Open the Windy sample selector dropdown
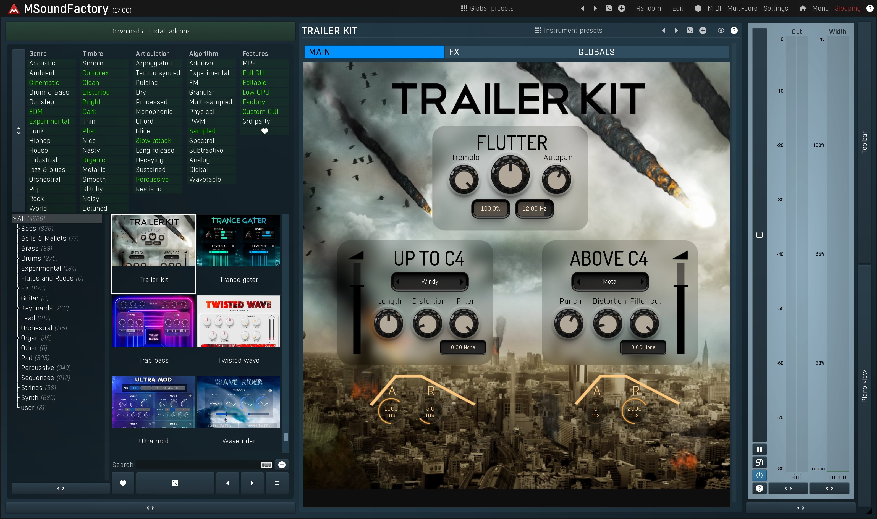This screenshot has width=877, height=519. click(x=430, y=282)
